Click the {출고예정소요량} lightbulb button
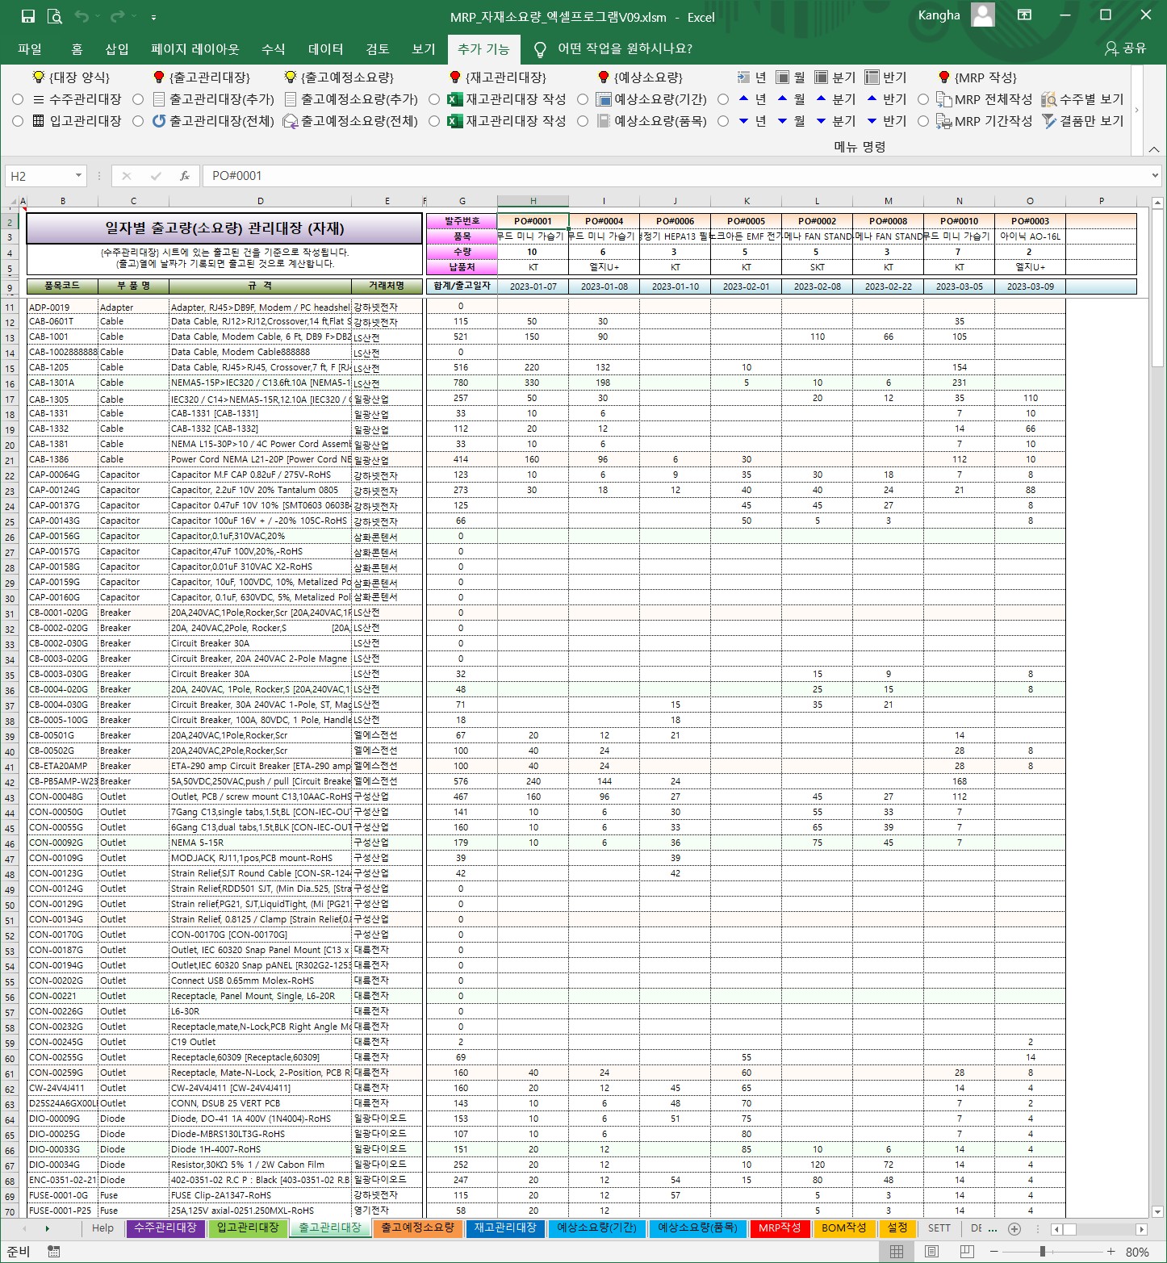Image resolution: width=1167 pixels, height=1263 pixels. 339,77
